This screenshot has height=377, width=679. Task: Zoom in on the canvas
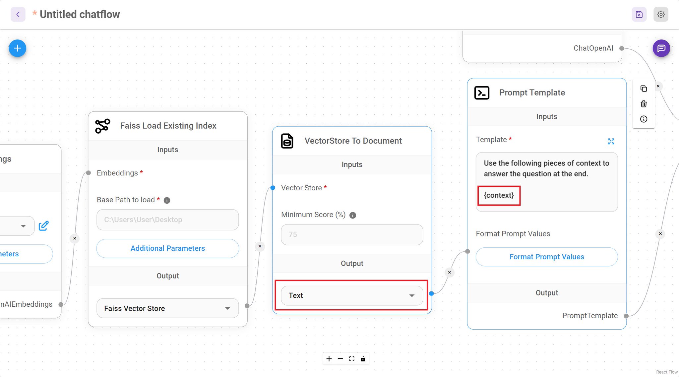[x=329, y=359]
